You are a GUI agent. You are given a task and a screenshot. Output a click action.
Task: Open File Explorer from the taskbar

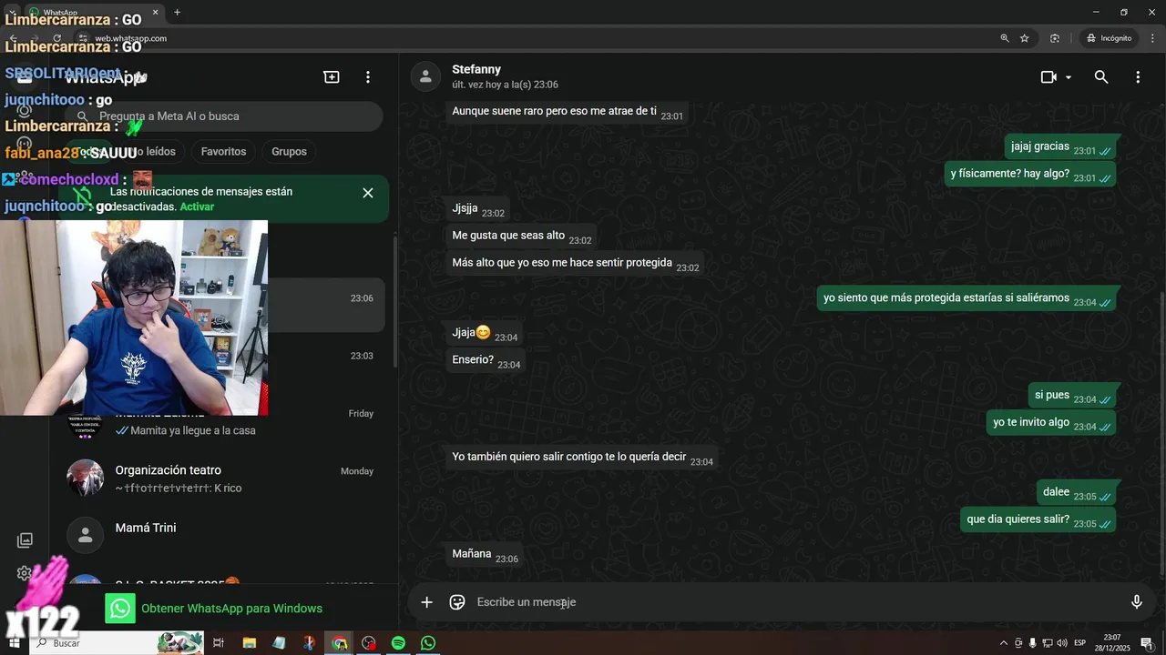pyautogui.click(x=249, y=643)
